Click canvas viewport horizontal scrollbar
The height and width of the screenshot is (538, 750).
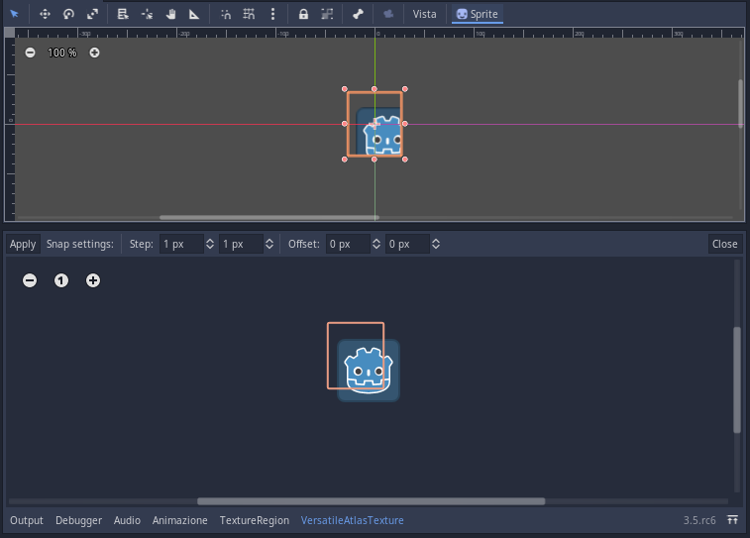pos(269,217)
